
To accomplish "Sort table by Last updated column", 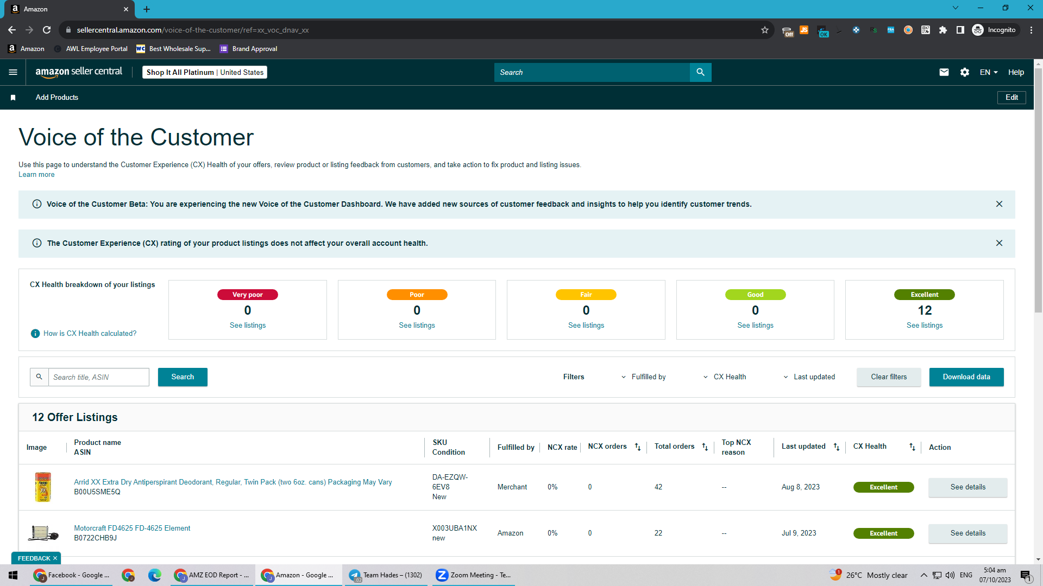I will point(837,447).
